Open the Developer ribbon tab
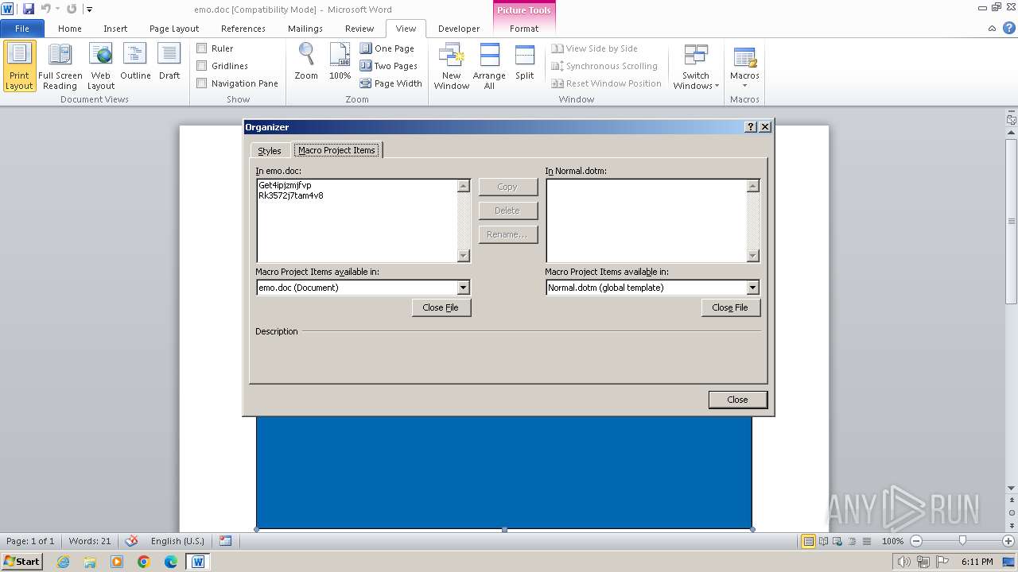 pos(459,29)
